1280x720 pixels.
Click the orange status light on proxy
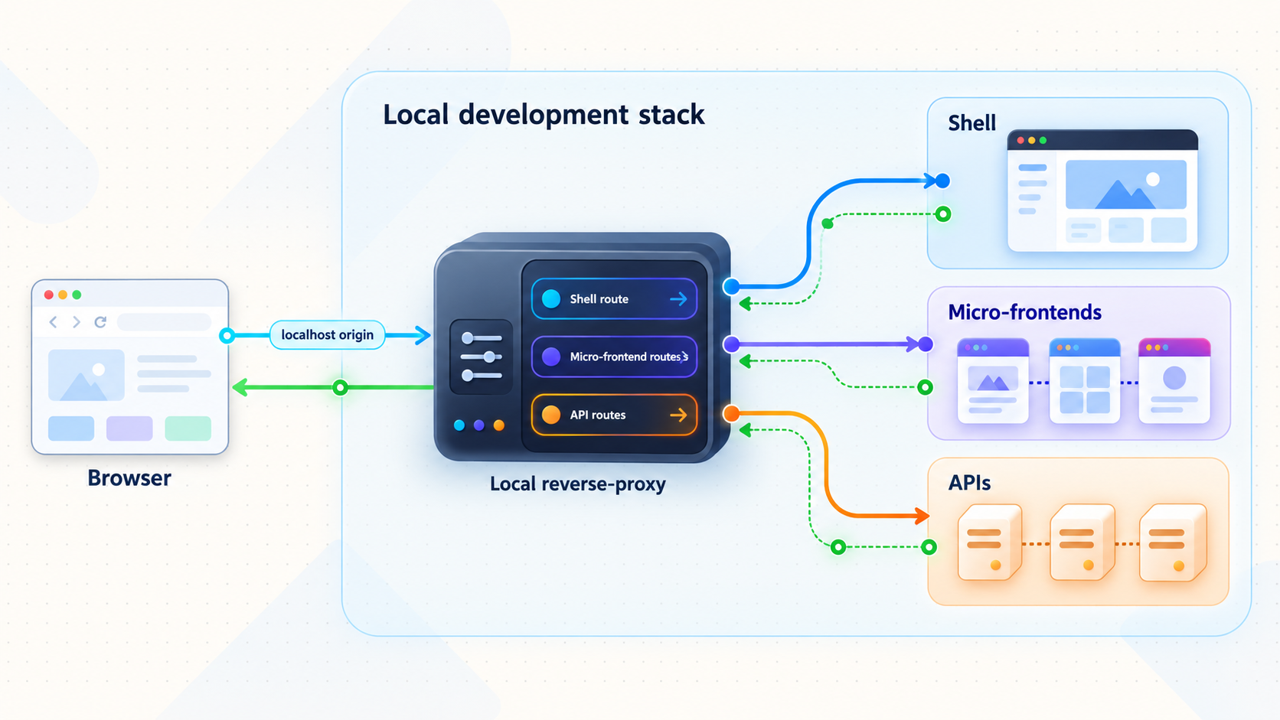point(499,425)
